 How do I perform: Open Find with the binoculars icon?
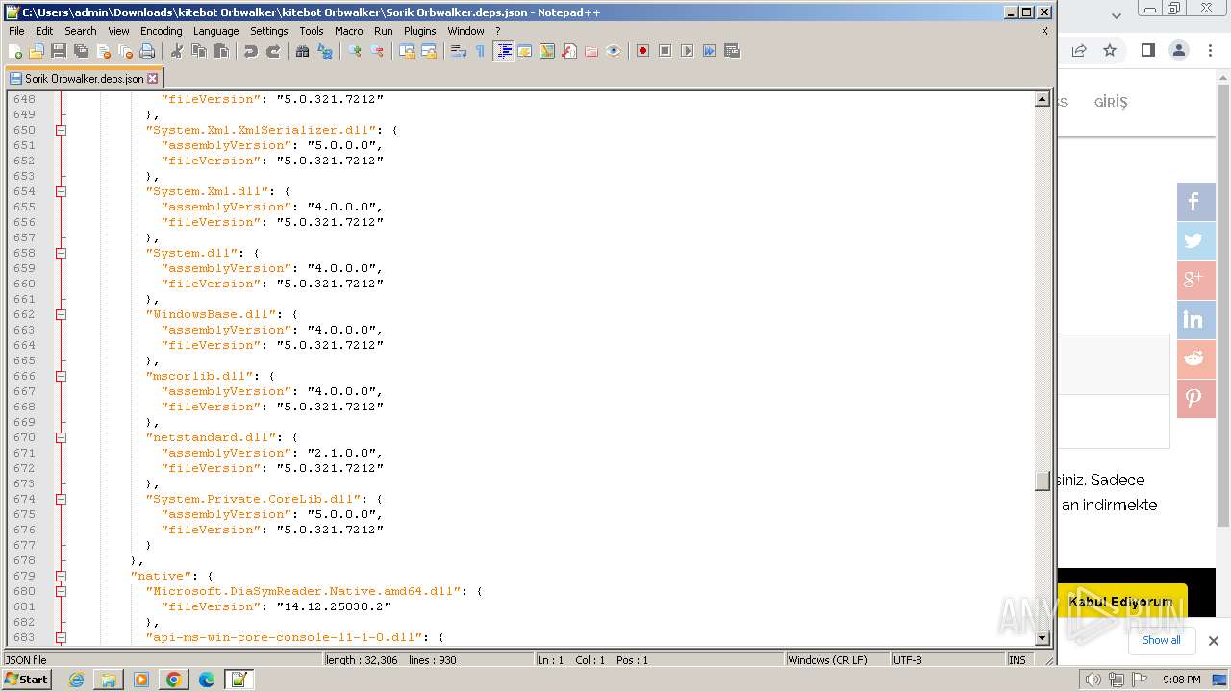(303, 51)
